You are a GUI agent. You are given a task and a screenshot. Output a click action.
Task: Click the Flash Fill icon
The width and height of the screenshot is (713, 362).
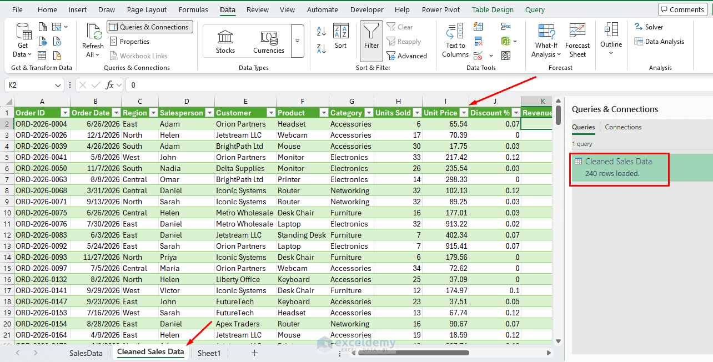coord(478,27)
